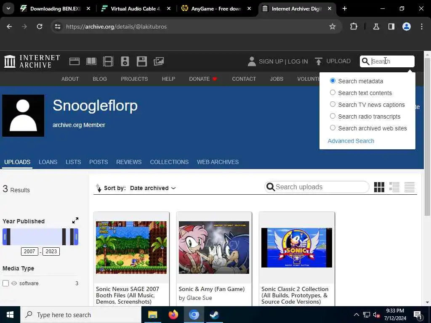Select Search radio transcripts option

(333, 116)
